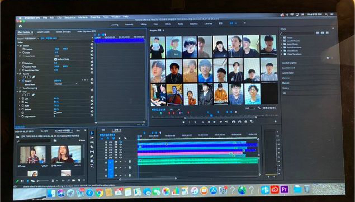Expand the Scale property twirl arrow
The width and height of the screenshot is (355, 202).
tap(20, 53)
